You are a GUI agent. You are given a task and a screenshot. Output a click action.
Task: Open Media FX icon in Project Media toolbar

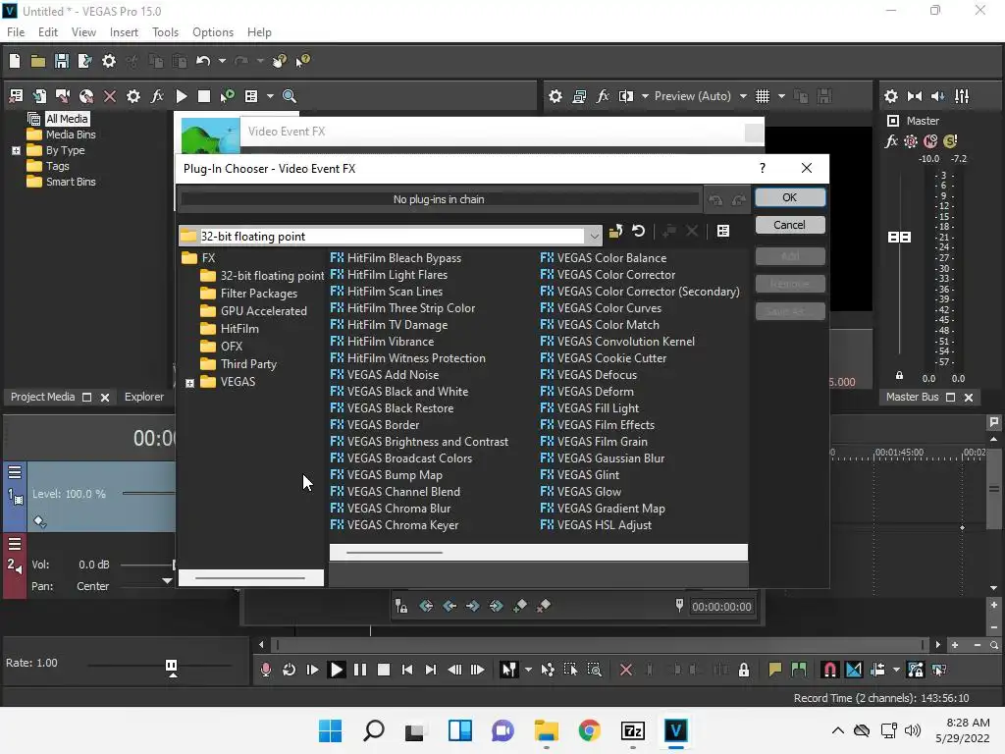tap(157, 96)
